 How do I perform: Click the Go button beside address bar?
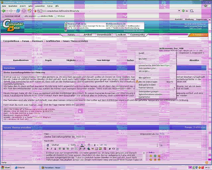(185, 11)
